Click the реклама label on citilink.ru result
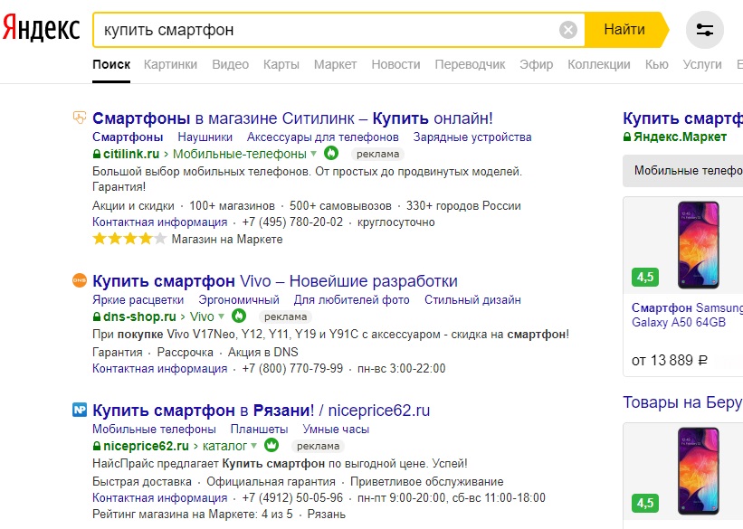The image size is (743, 529). (377, 154)
